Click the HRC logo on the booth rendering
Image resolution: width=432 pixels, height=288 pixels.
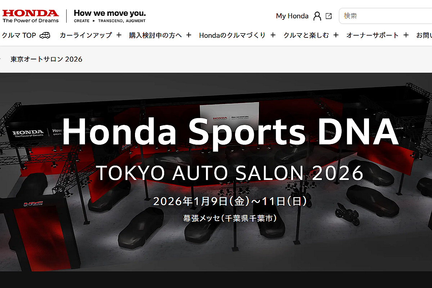click(x=33, y=204)
